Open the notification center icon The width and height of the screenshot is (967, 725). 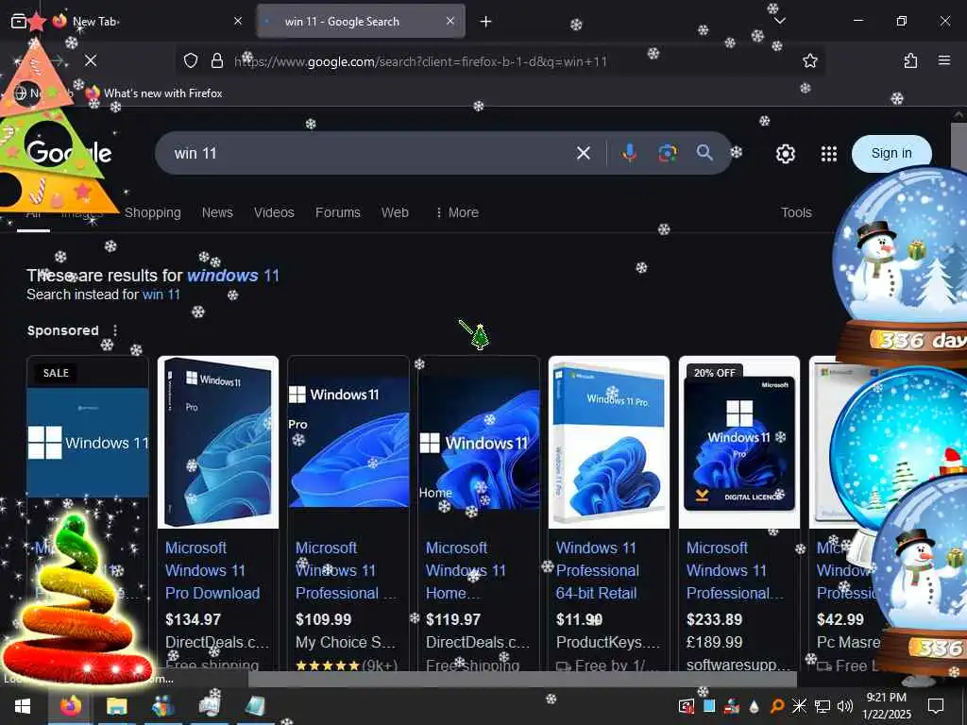[936, 706]
